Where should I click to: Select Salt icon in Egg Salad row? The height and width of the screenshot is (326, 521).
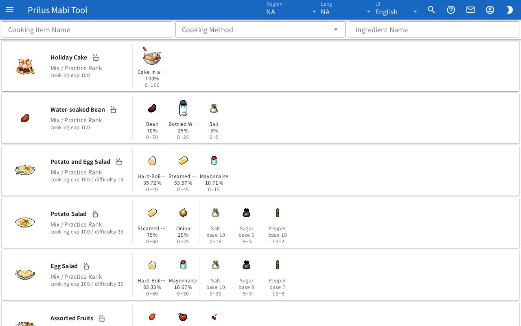[x=216, y=265]
